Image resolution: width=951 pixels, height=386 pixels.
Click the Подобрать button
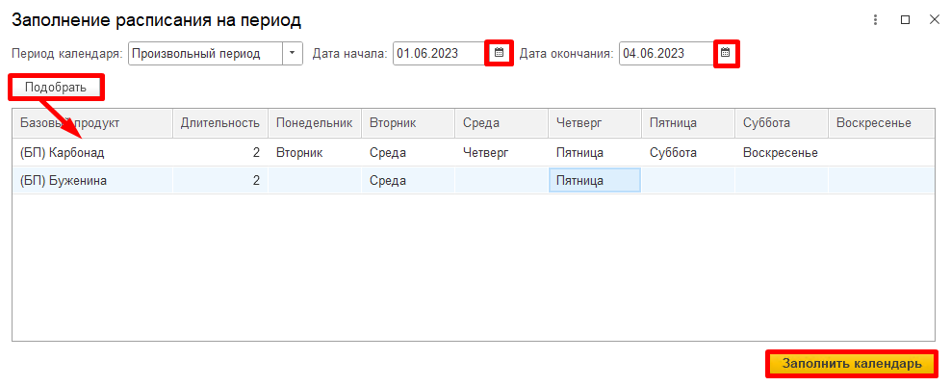[56, 88]
